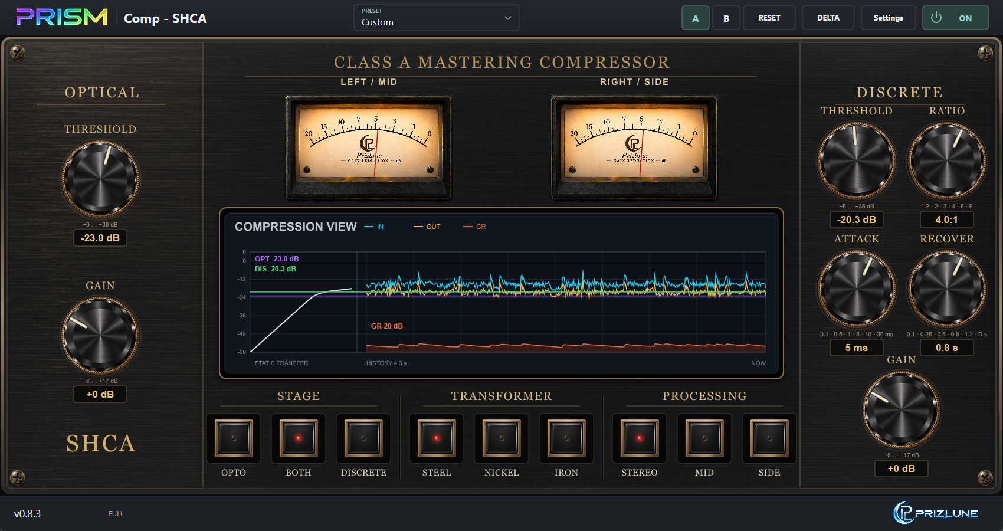The height and width of the screenshot is (531, 1003).
Task: Click the optical threshold value -23.0 dB
Action: click(x=100, y=238)
